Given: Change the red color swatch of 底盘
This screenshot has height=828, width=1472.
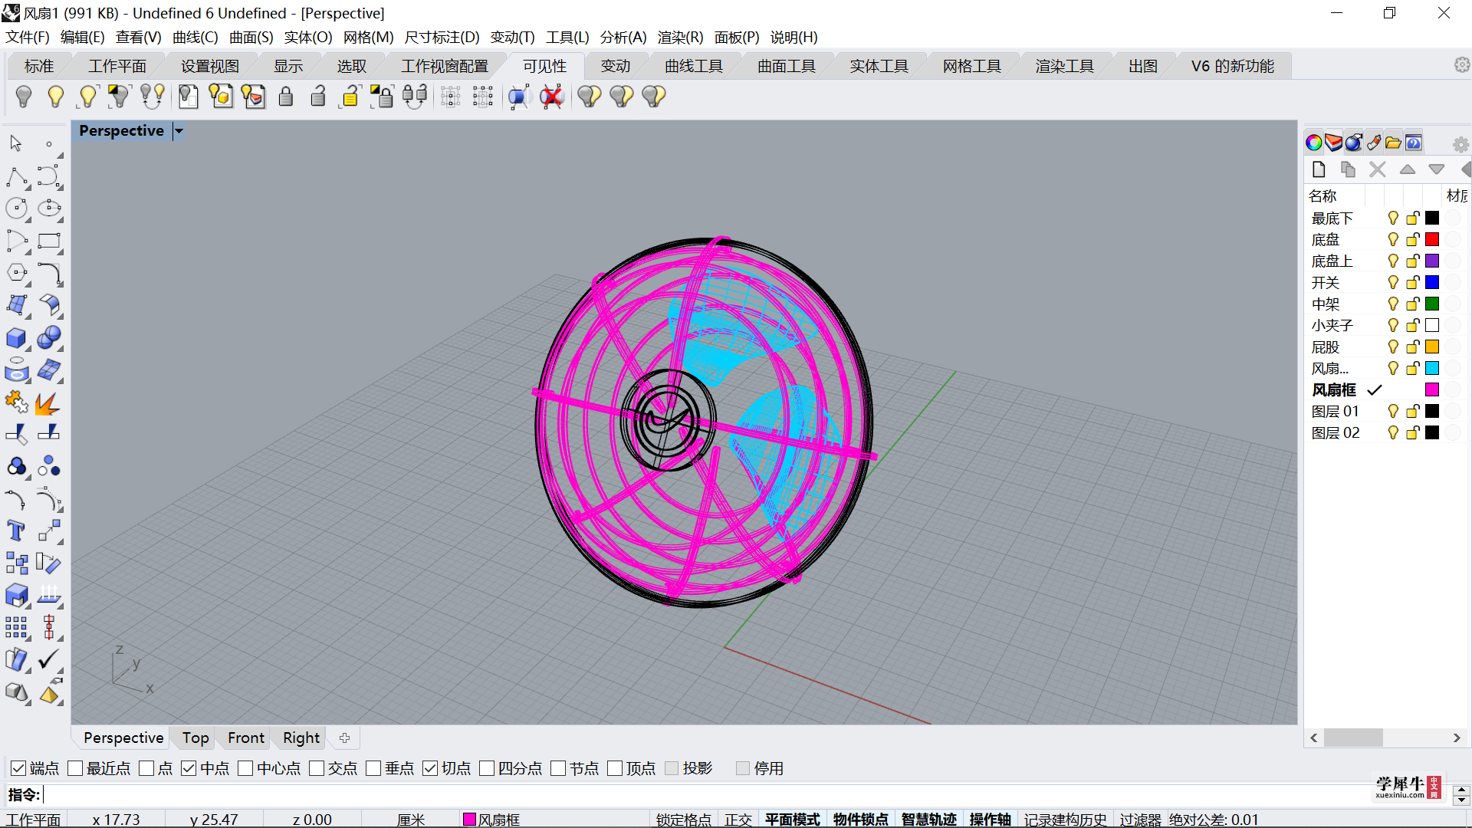Looking at the screenshot, I should coord(1432,240).
